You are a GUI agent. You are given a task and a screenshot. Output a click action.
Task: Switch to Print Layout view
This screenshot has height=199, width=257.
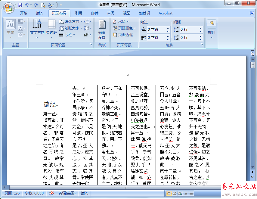[x=169, y=193]
